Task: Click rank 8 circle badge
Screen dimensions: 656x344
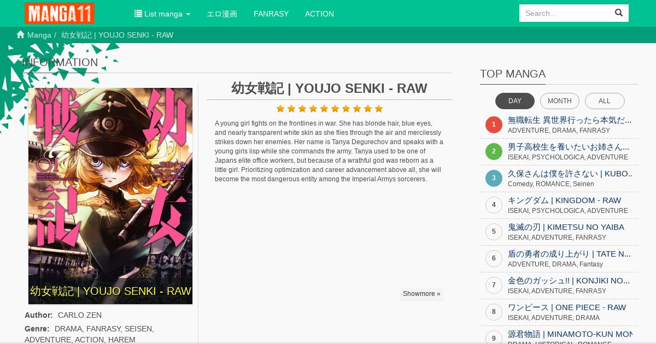Action: [494, 312]
